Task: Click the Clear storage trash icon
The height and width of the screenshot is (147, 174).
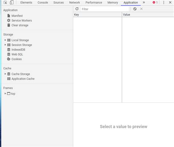Action: [9, 25]
